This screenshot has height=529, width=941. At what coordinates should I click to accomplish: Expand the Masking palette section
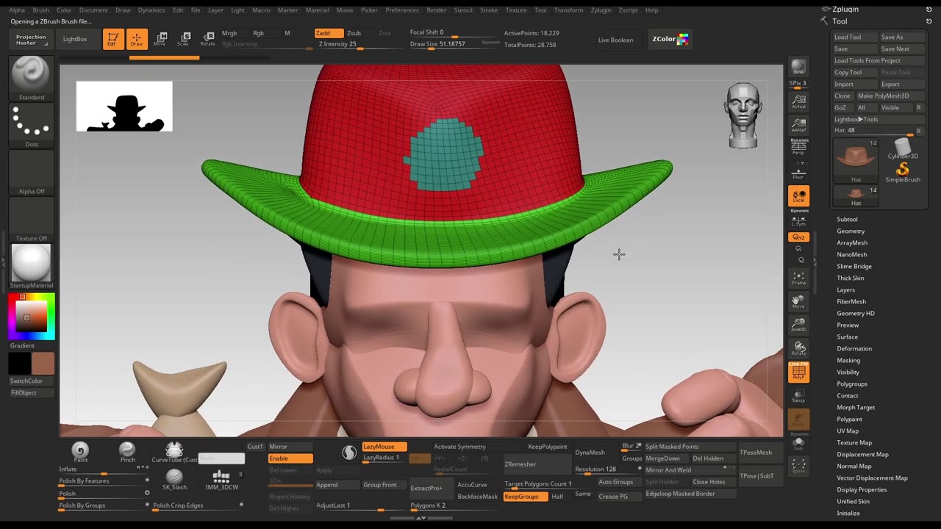[x=848, y=360]
